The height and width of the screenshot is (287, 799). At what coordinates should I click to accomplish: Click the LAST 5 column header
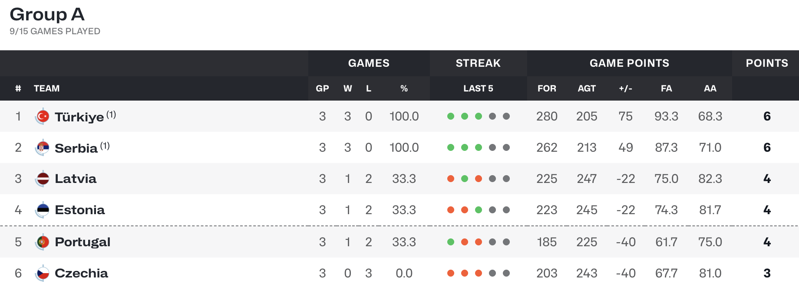[x=478, y=88]
